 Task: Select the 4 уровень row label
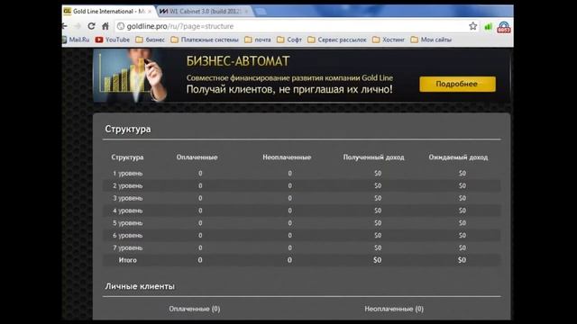(128, 211)
